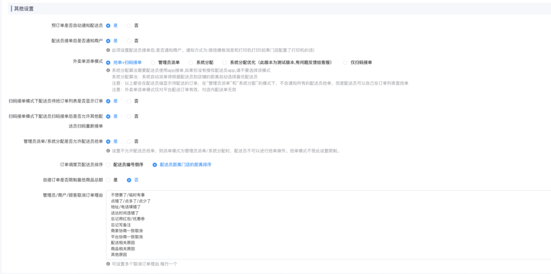Click inside the 取消订单理由 text area
551x274 pixels.
[328, 225]
